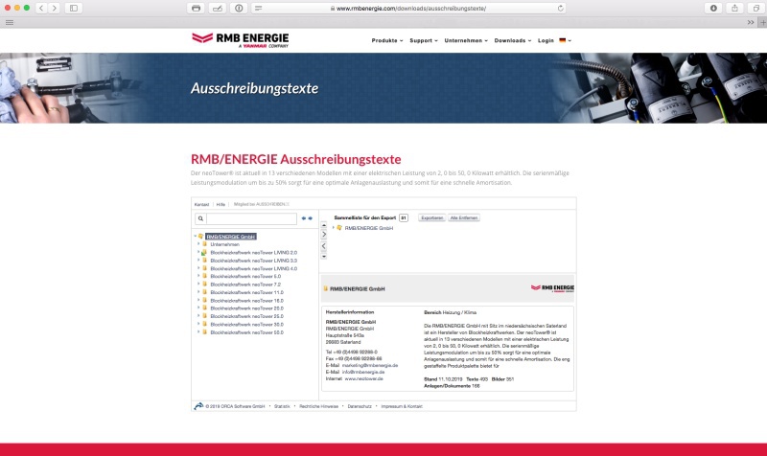Expand Blockheizkraftwerk neoTower 5.0 node

pyautogui.click(x=198, y=276)
